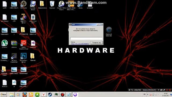This screenshot has width=172, height=97.
Task: Launch Adobe Creative Cloud shortcut
Action: click(x=23, y=45)
